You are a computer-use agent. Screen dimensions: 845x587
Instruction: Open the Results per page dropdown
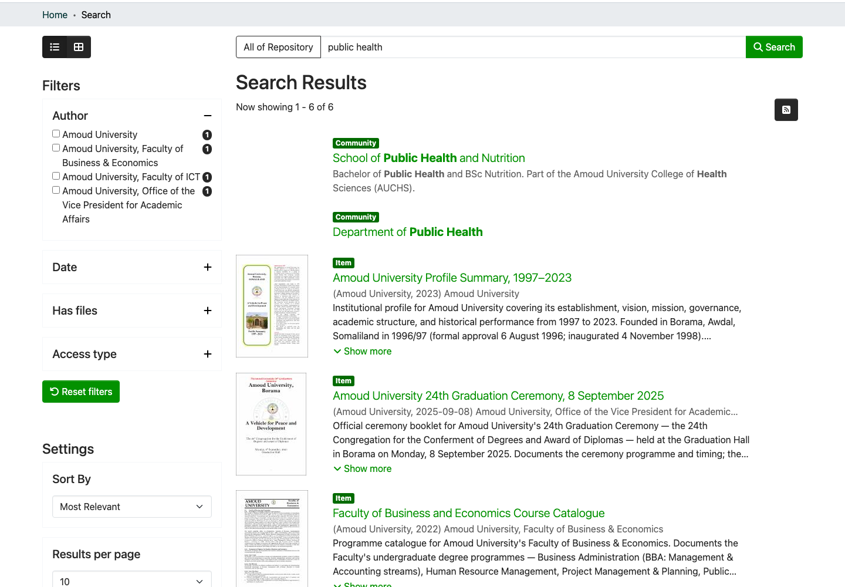tap(132, 581)
